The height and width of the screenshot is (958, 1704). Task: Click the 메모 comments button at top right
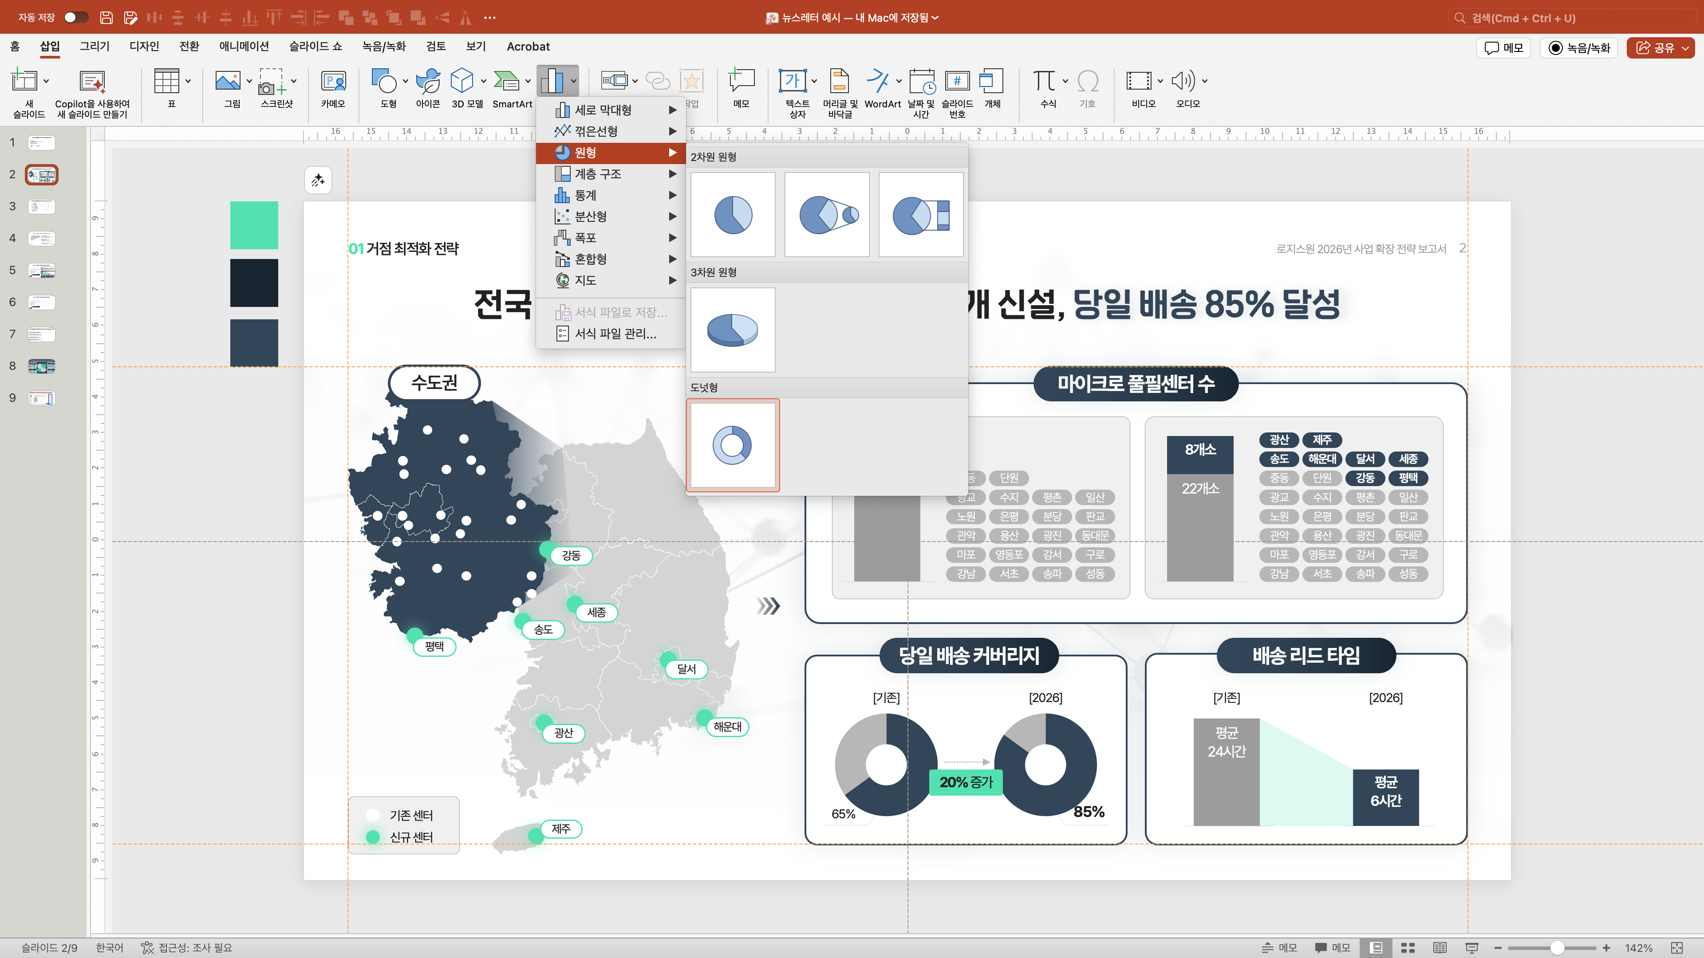[x=1503, y=47]
